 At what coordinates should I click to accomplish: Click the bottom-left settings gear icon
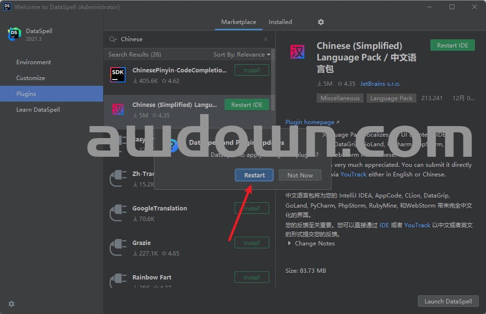(12, 304)
